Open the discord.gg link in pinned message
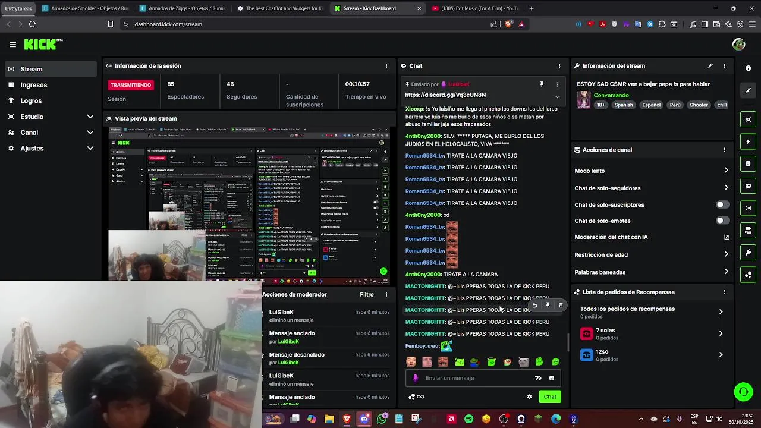 point(445,95)
